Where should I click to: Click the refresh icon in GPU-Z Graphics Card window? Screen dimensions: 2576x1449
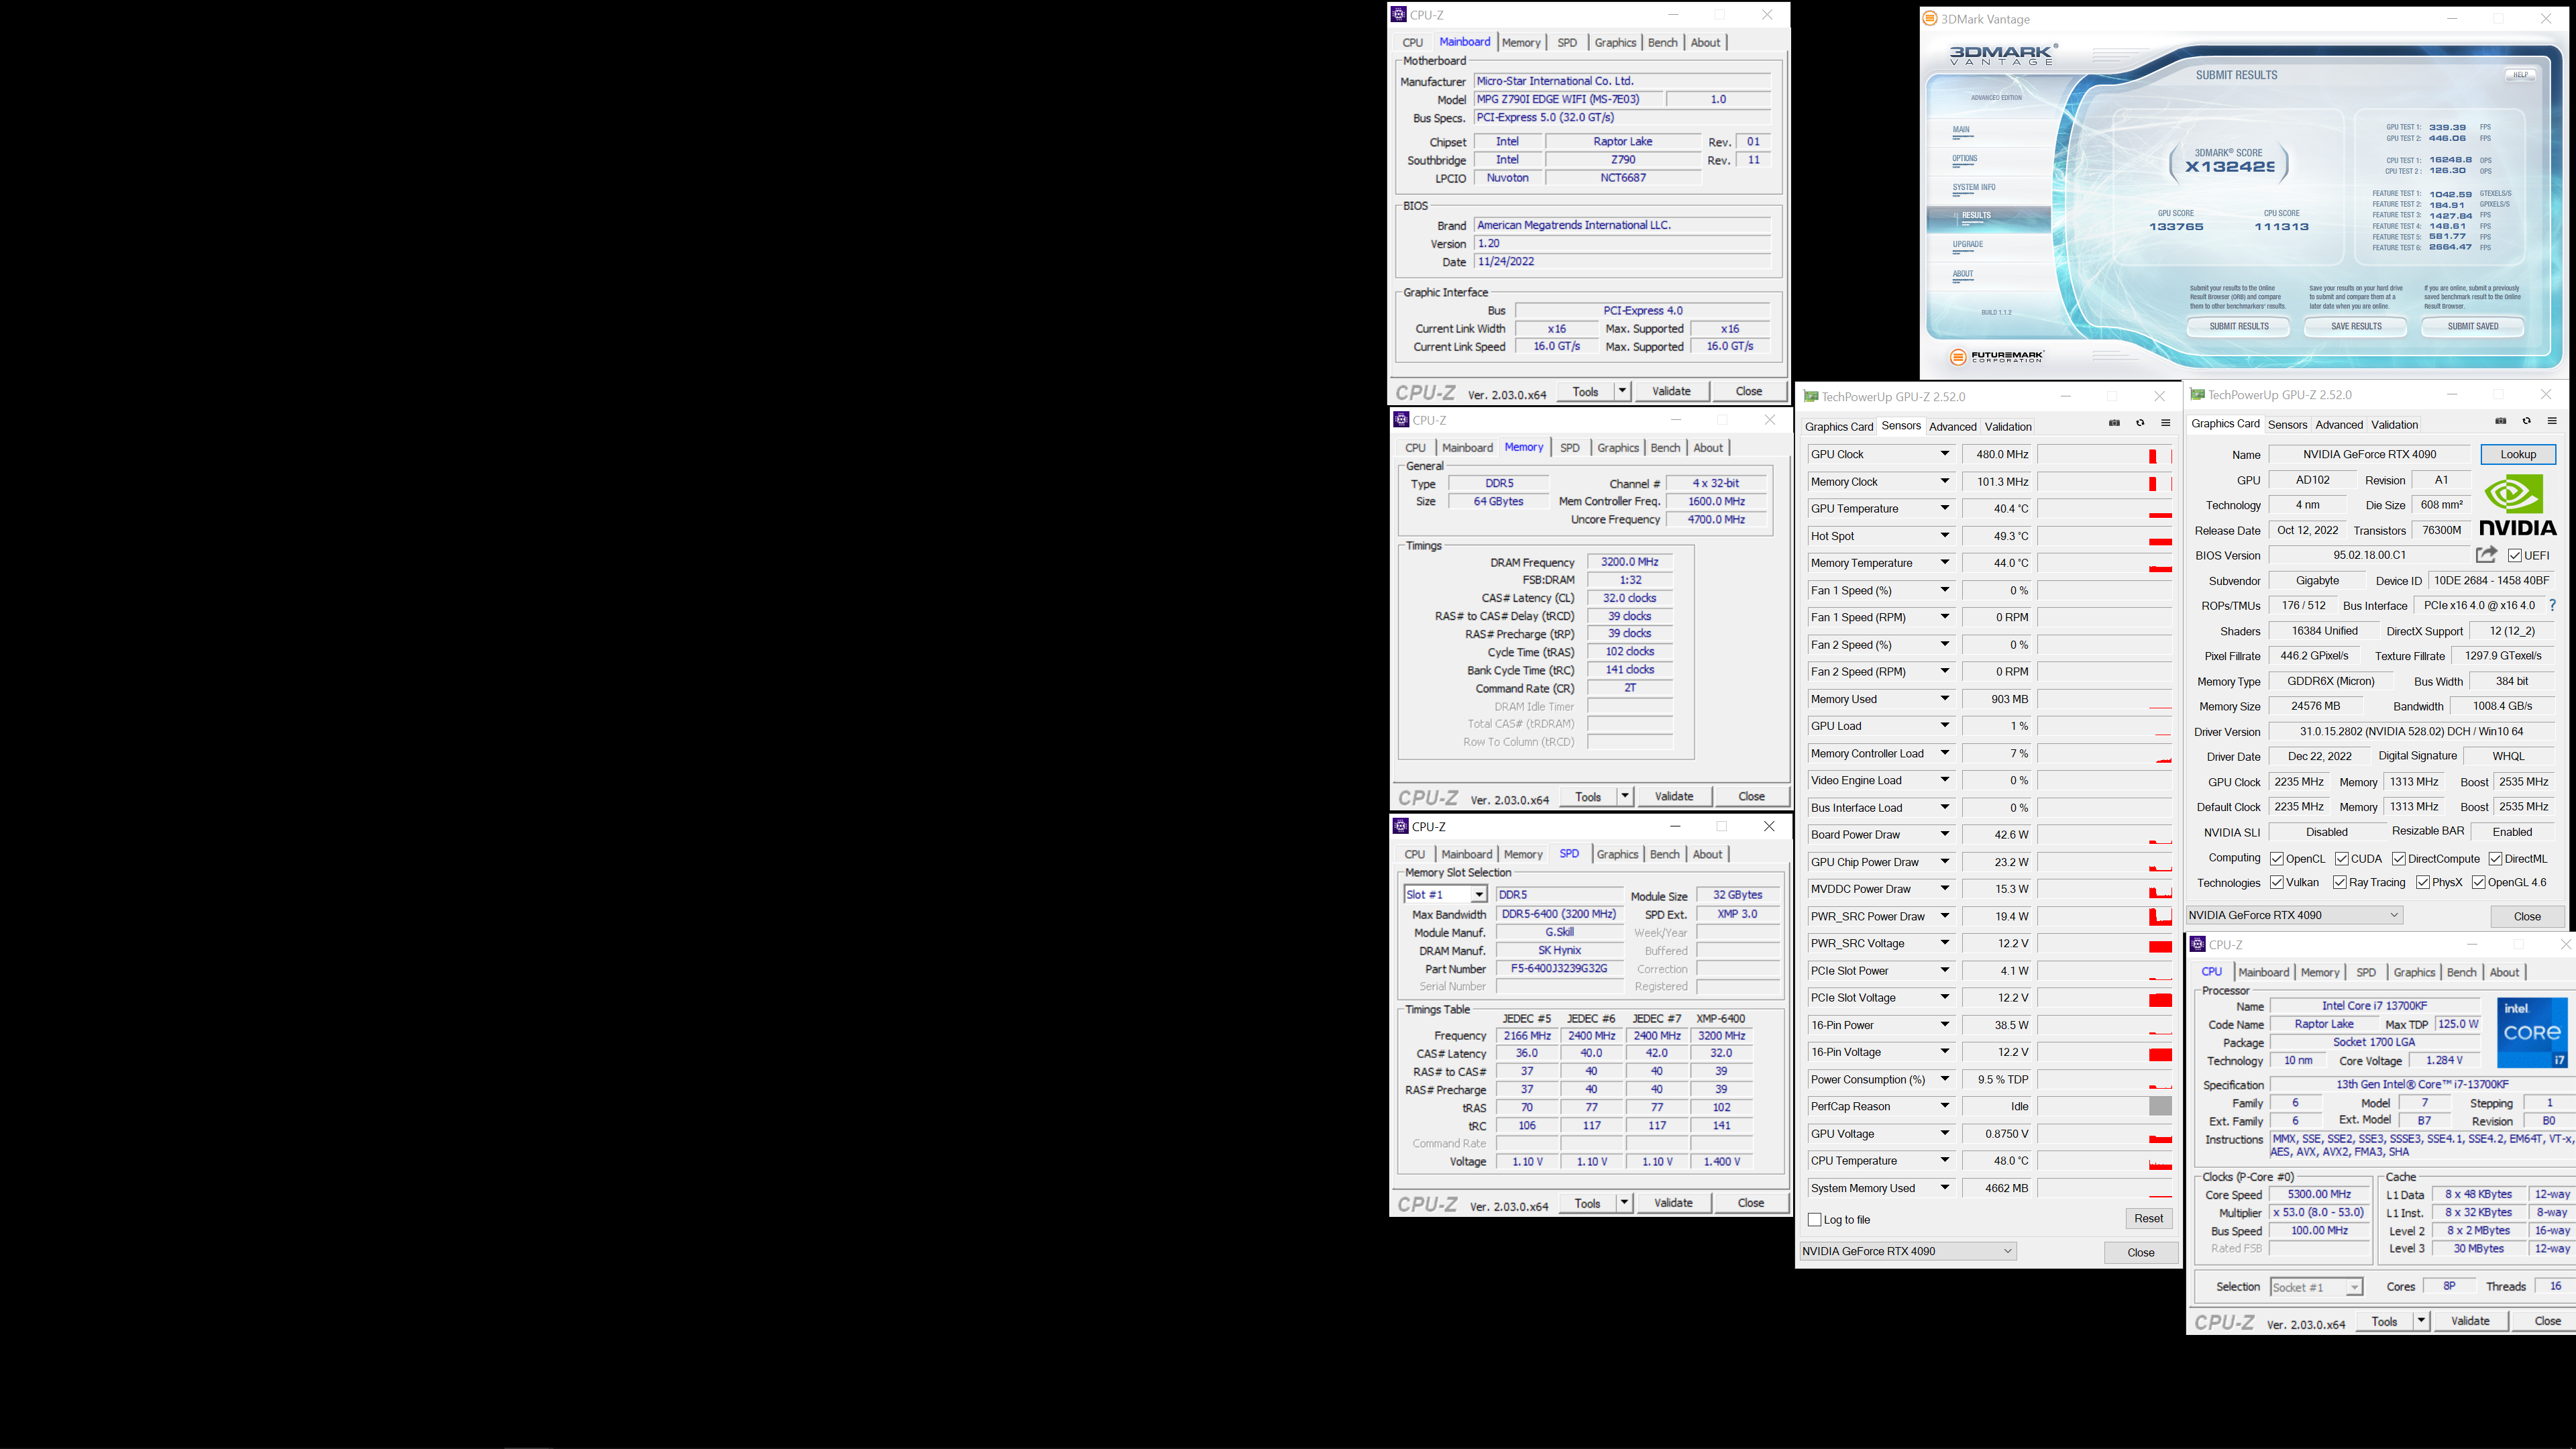2526,421
